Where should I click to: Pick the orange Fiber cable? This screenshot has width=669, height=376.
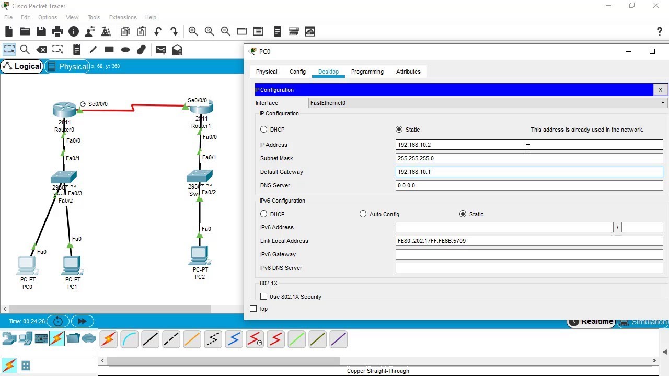click(192, 339)
